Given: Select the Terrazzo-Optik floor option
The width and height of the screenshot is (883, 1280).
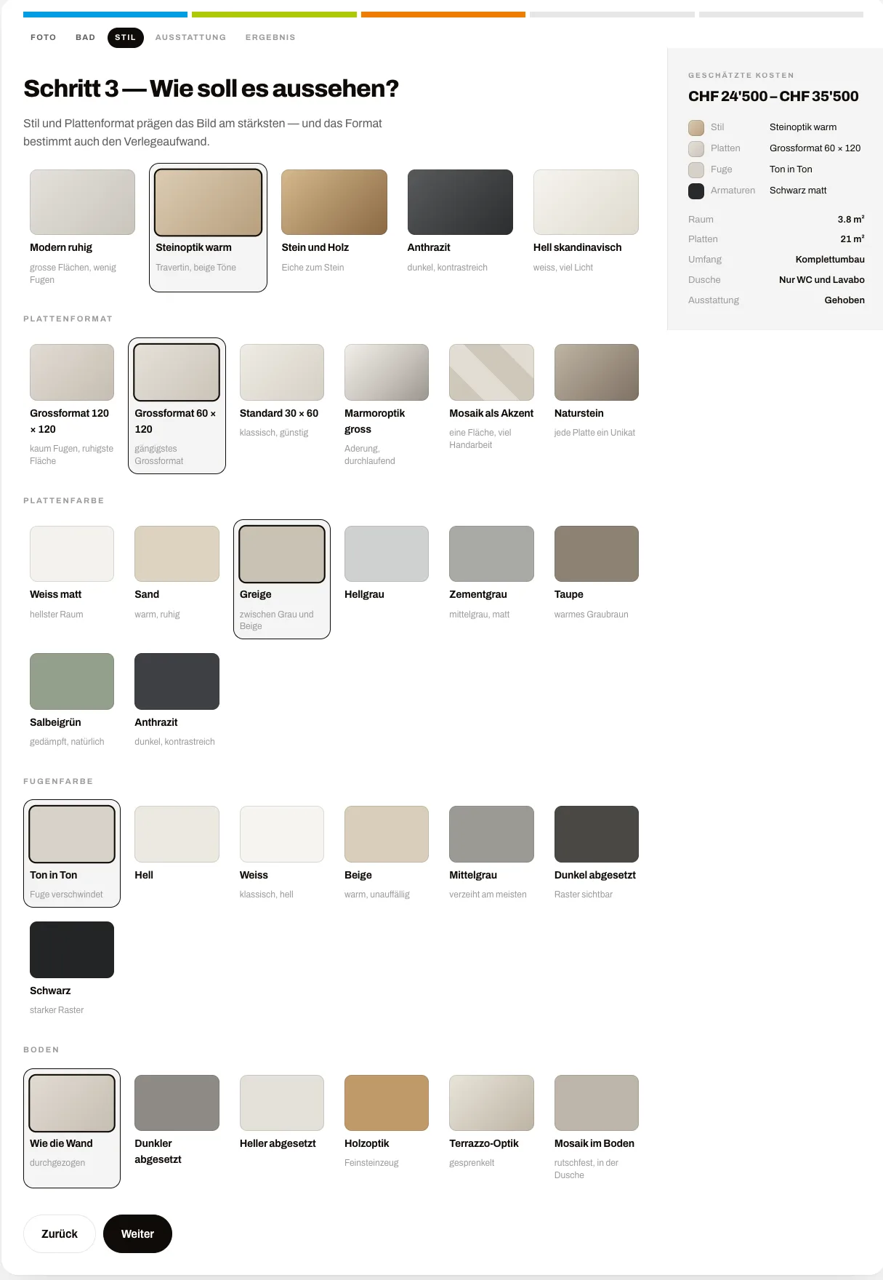Looking at the screenshot, I should pyautogui.click(x=491, y=1128).
